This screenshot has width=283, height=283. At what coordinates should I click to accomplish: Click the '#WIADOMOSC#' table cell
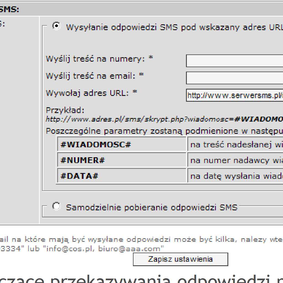(122, 144)
